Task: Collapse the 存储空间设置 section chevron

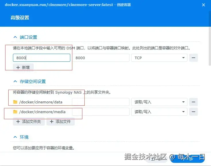Action: 15,81
